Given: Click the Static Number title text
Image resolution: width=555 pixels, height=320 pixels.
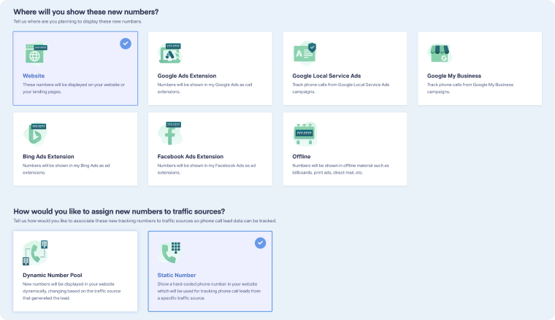Looking at the screenshot, I should 177,275.
